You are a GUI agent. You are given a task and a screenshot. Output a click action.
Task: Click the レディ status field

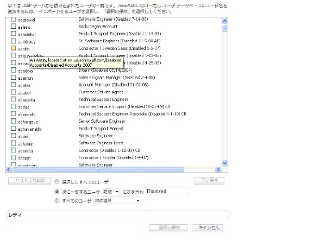click(117, 215)
